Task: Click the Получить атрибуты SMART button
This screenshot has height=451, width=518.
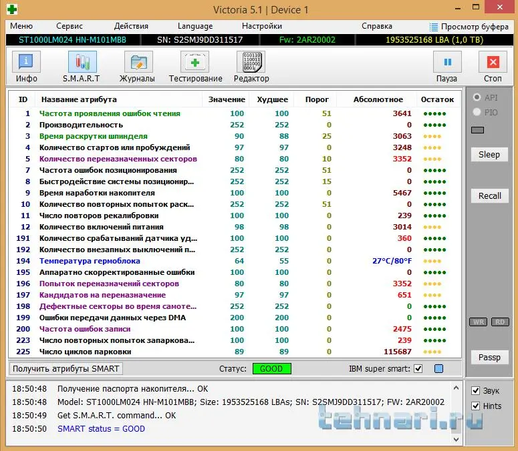Action: tap(66, 369)
